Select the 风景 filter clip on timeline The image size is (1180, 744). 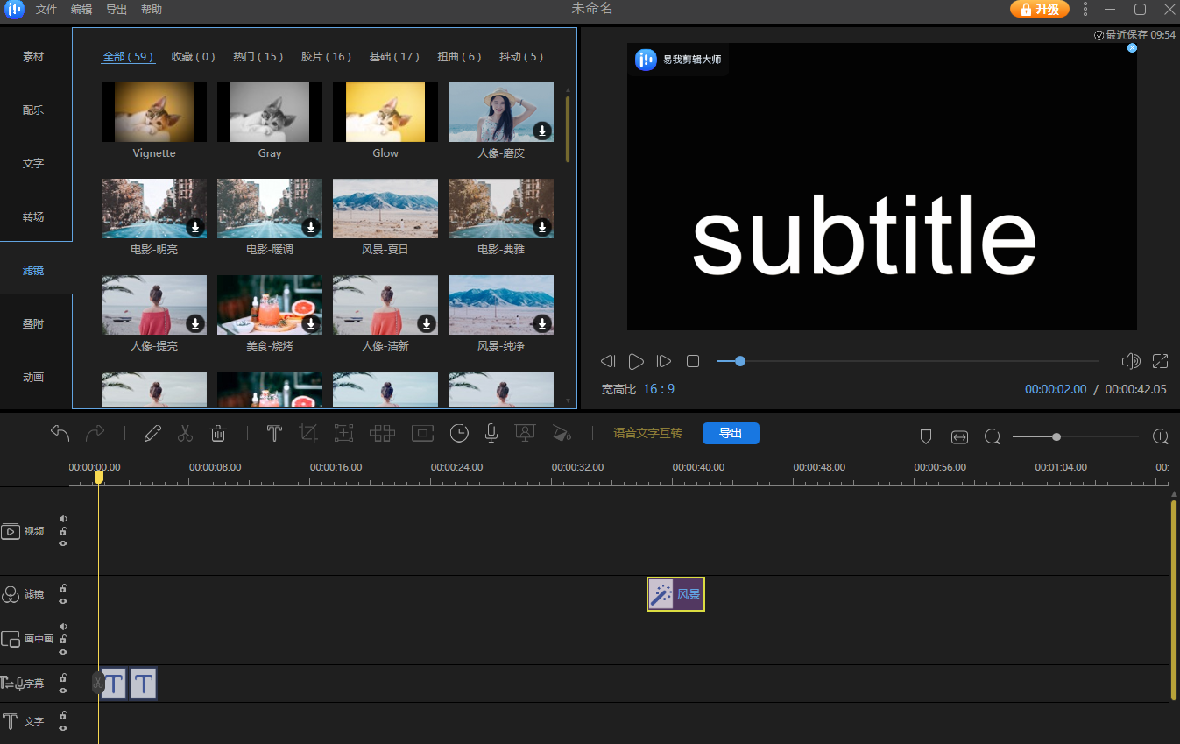(x=675, y=594)
